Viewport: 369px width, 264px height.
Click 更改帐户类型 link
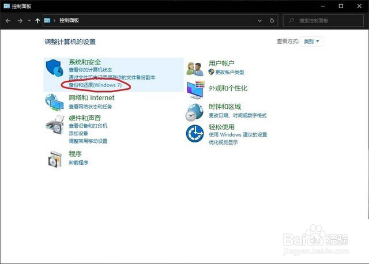tap(229, 72)
